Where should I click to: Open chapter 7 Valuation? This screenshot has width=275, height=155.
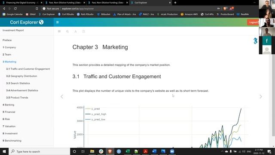click(x=9, y=126)
